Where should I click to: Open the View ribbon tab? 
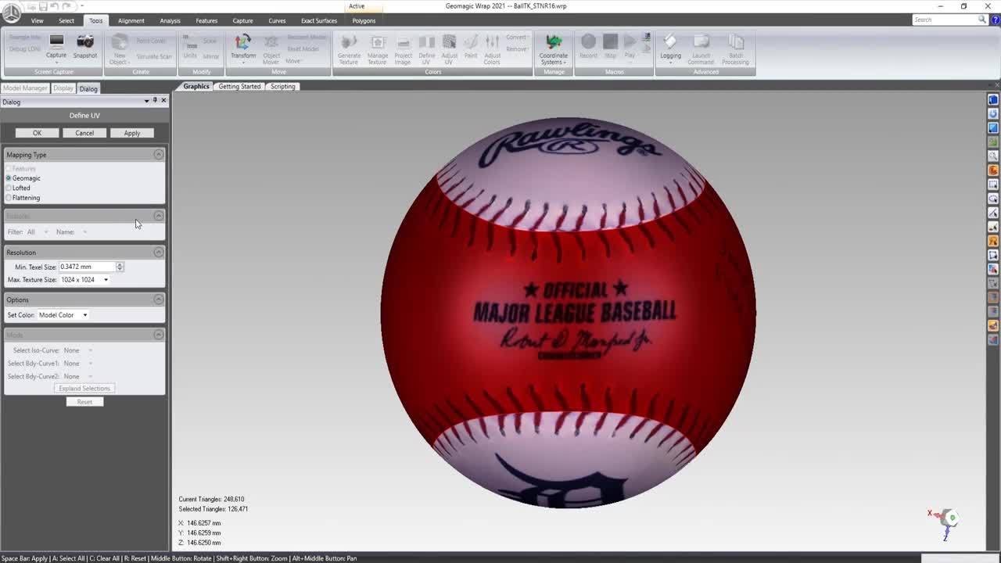(x=37, y=20)
